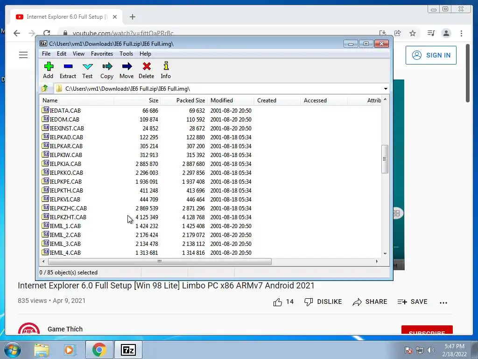
Task: Sort by the Name column header
Action: tap(77, 101)
